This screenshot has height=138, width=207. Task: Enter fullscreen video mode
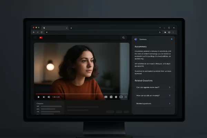click(x=126, y=97)
